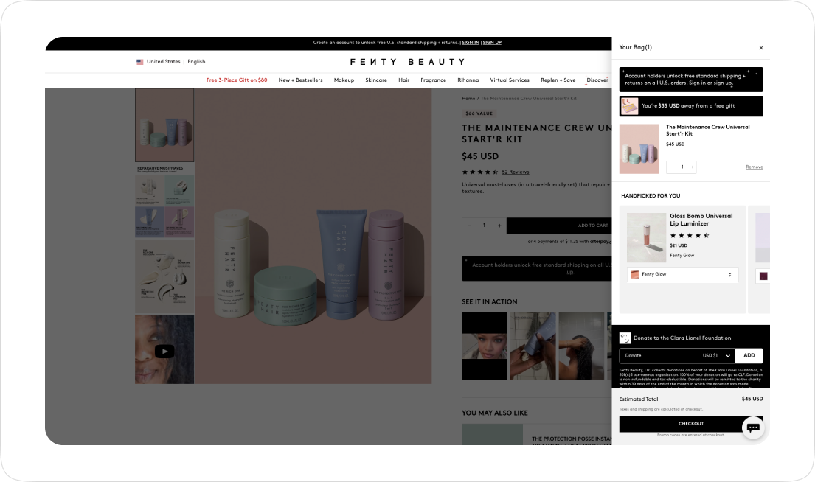
Task: Increase bag quantity of the Maintenance Crew kit
Action: tap(693, 167)
